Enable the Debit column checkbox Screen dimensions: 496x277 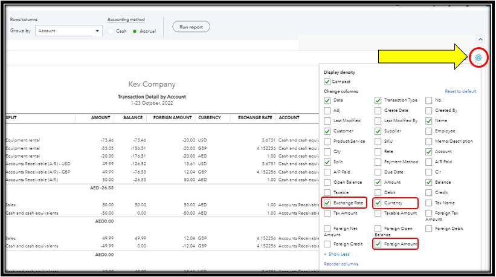click(378, 192)
